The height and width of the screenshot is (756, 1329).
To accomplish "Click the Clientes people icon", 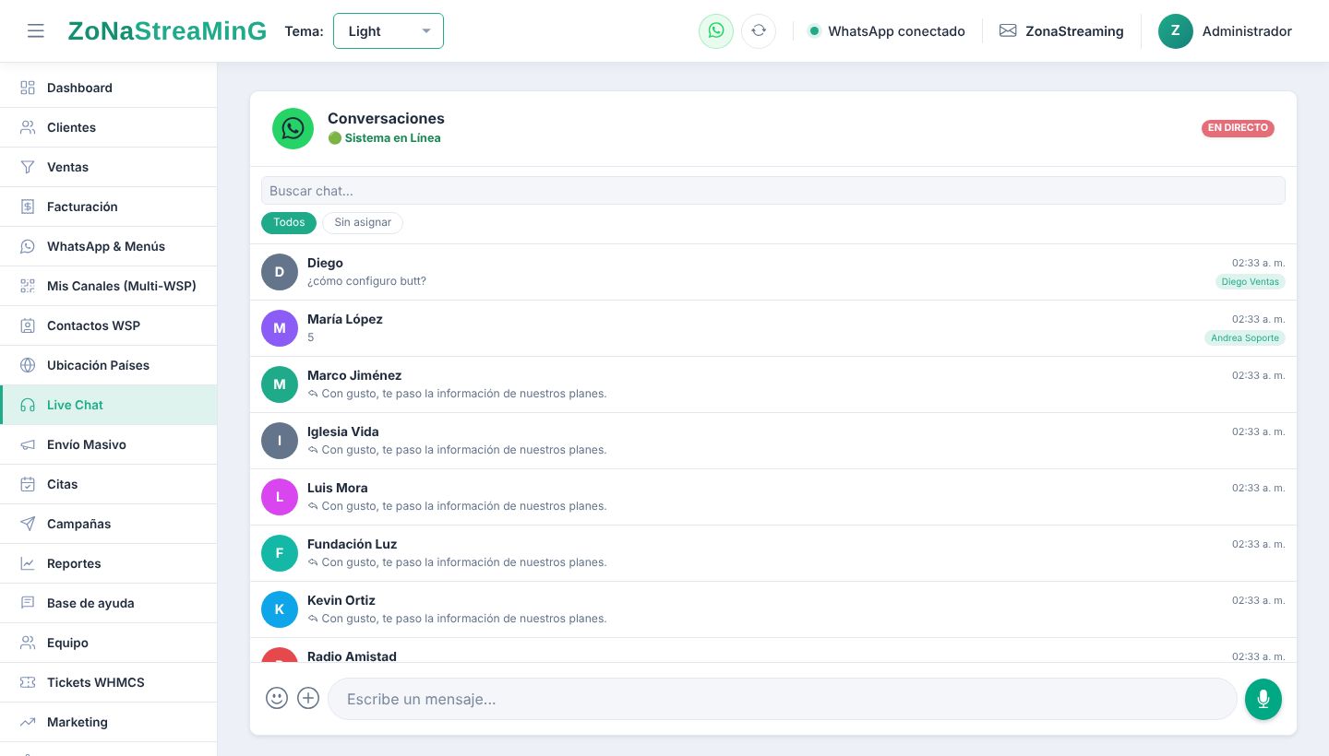I will (28, 127).
